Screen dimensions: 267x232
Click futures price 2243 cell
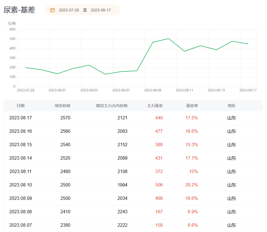(122, 212)
